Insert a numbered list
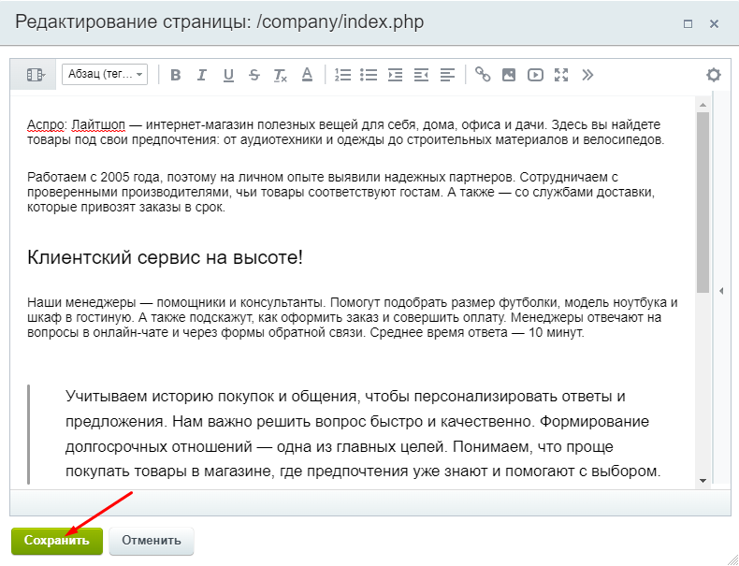Screen dimensions: 739x566 pos(342,75)
